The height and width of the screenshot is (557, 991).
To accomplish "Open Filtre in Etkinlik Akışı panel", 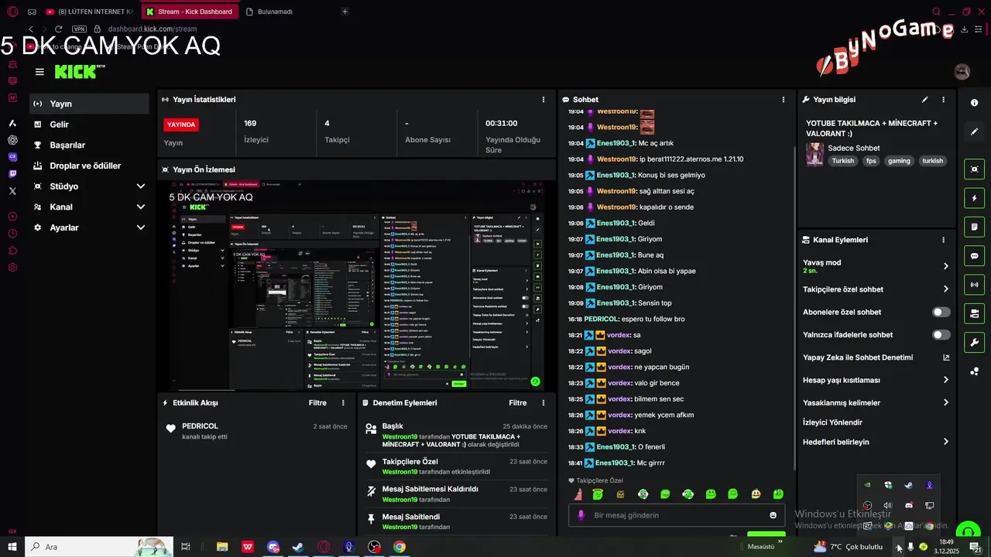I will pos(317,403).
